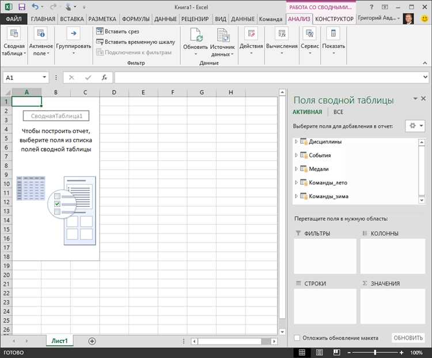Click the field list scroll down arrow

click(x=422, y=200)
